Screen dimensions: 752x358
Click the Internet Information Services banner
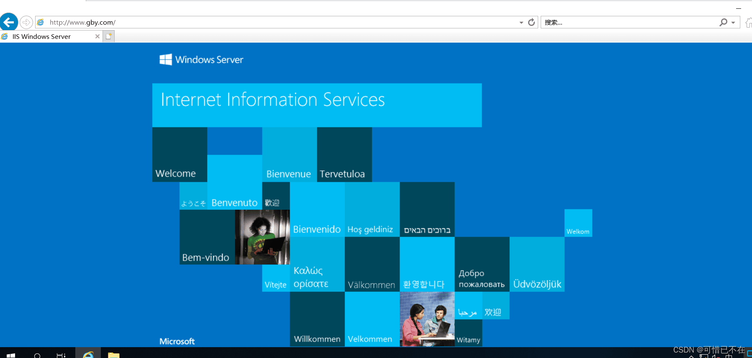[317, 105]
